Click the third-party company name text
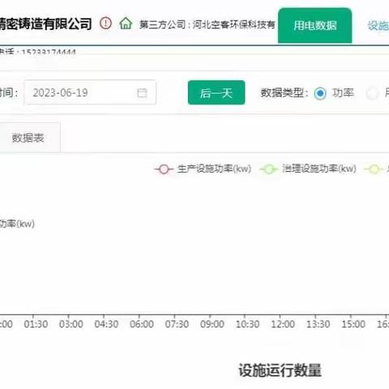The width and height of the screenshot is (389, 389). coord(207,25)
